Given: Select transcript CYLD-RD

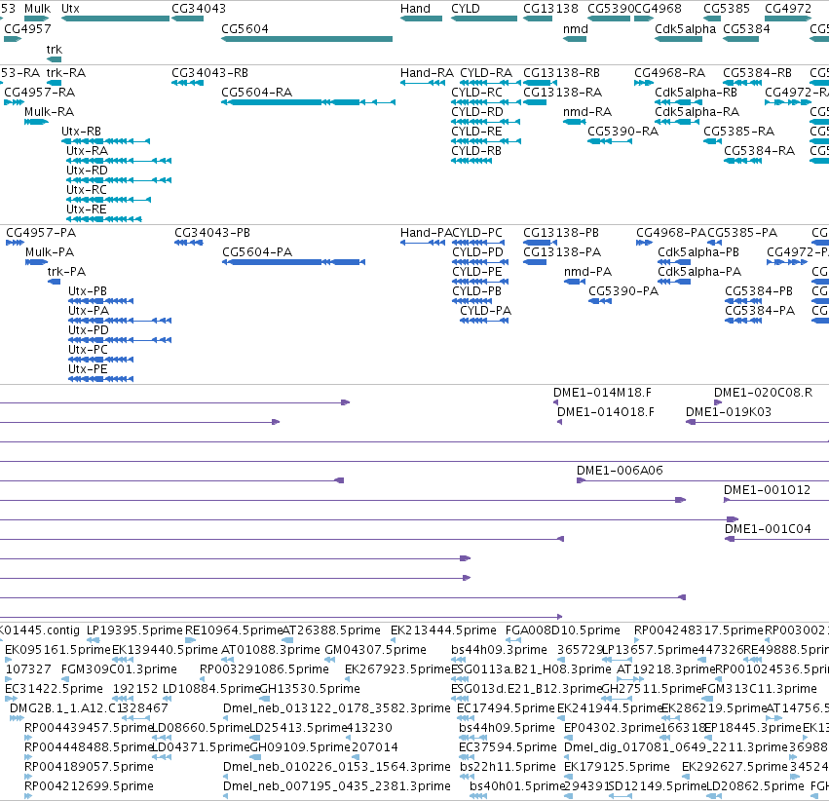Looking at the screenshot, I should coord(486,122).
